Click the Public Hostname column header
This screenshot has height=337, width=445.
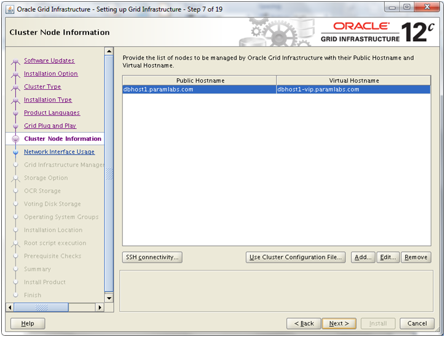[x=200, y=81]
